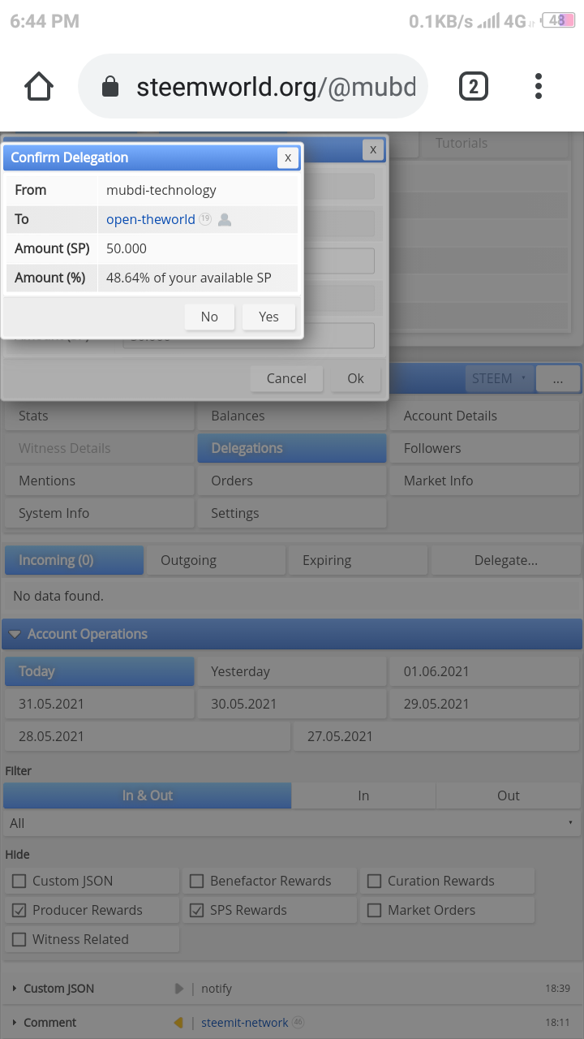Screen dimensions: 584x1039
Task: Toggle Hide Witness Related checkbox
Action: click(x=19, y=939)
